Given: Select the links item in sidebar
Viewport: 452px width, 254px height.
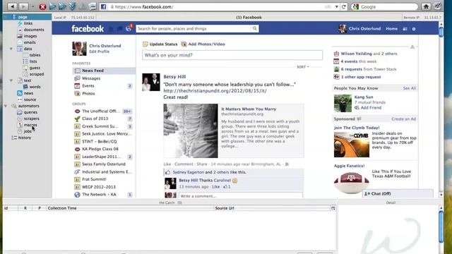Looking at the screenshot, I should [x=28, y=23].
